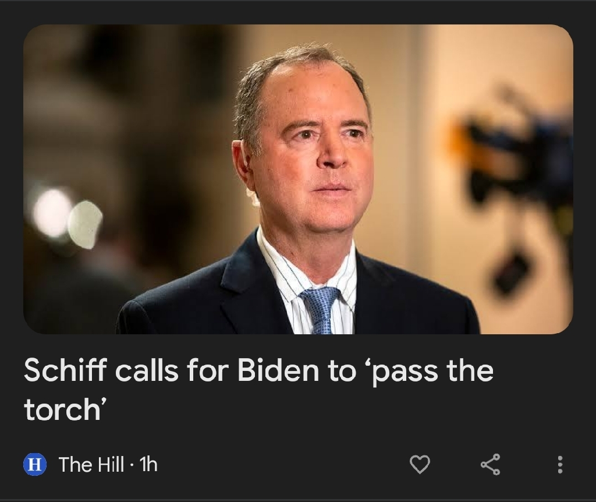The image size is (596, 502).
Task: Click 'The Hill' source name
Action: pos(91,464)
